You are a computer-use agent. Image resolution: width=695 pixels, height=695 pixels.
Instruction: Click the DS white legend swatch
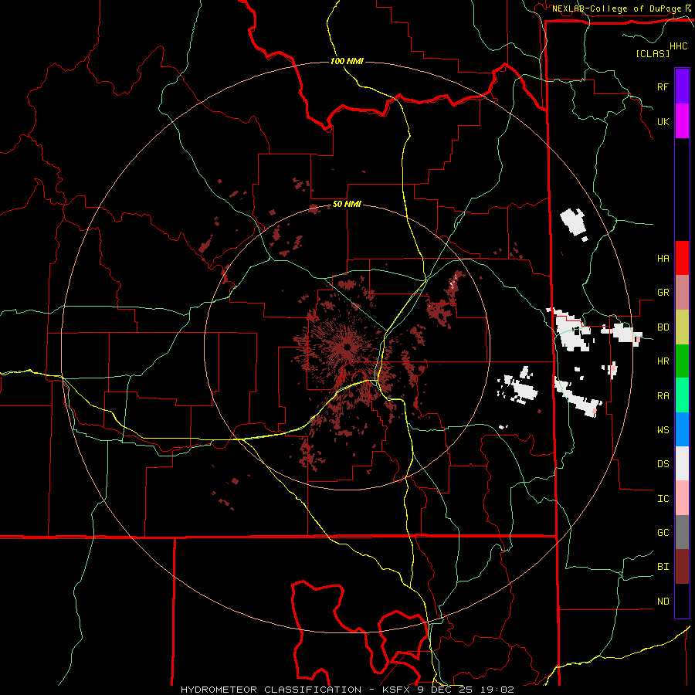(x=682, y=463)
